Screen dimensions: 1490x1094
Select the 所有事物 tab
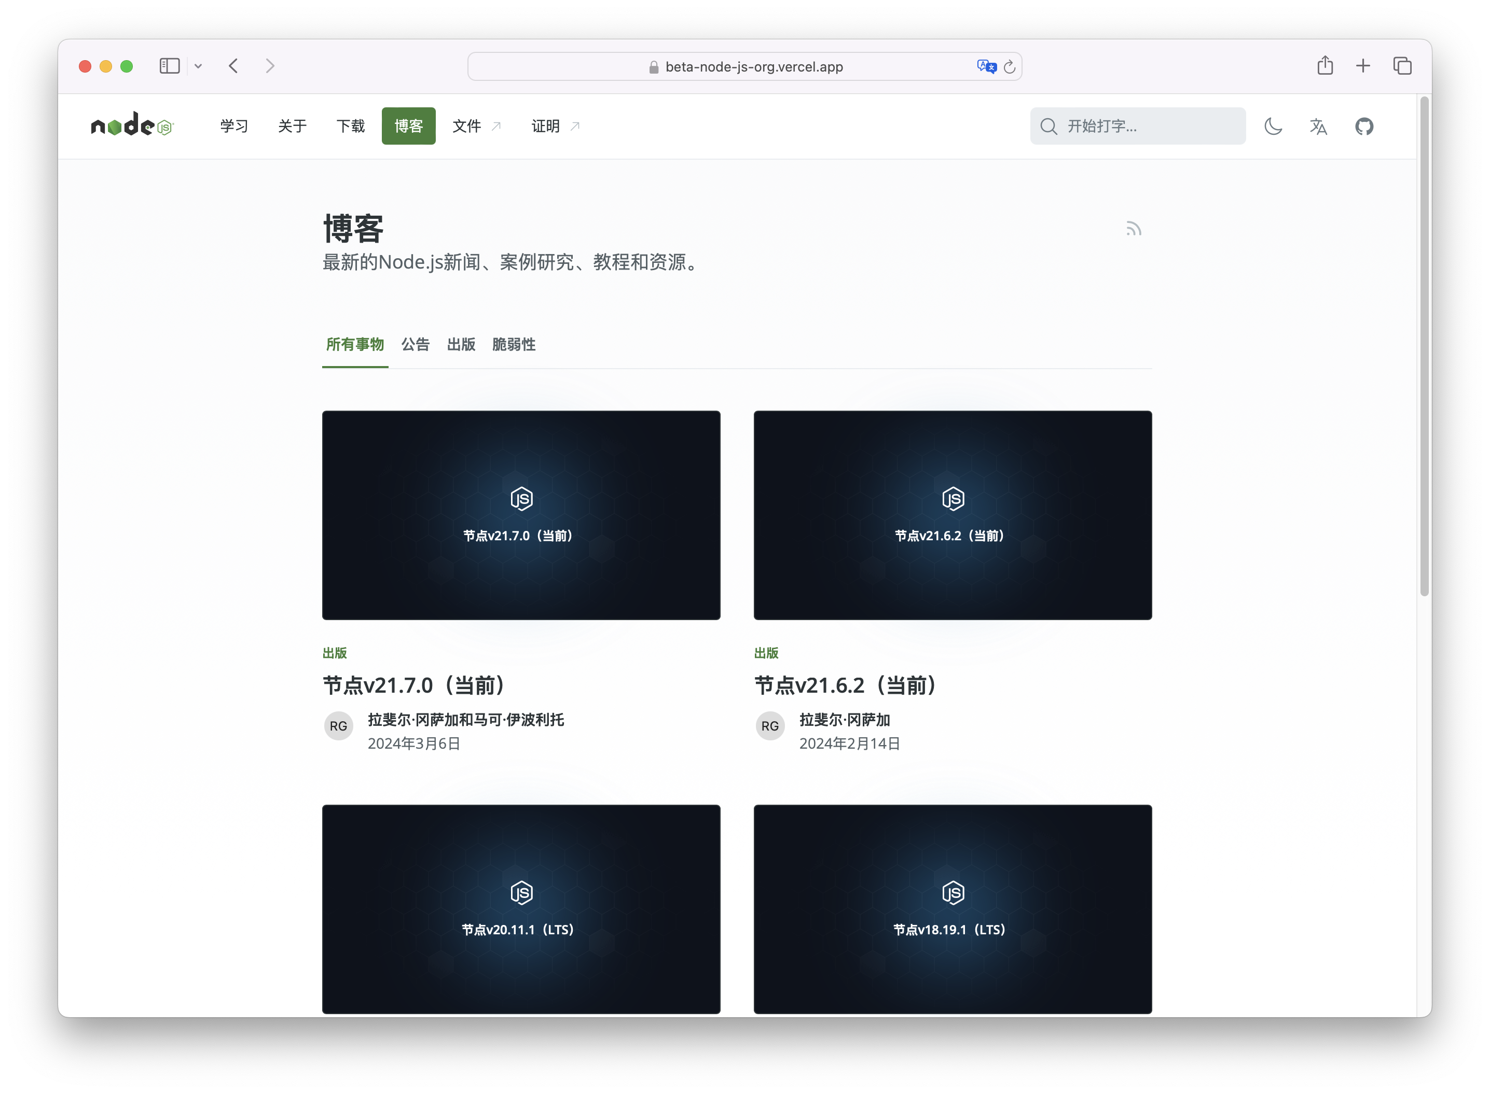click(355, 344)
